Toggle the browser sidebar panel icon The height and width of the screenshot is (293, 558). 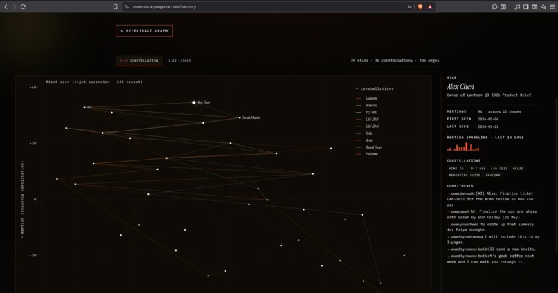pyautogui.click(x=526, y=6)
